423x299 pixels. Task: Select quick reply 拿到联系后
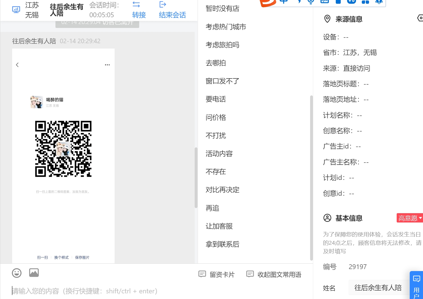222,244
